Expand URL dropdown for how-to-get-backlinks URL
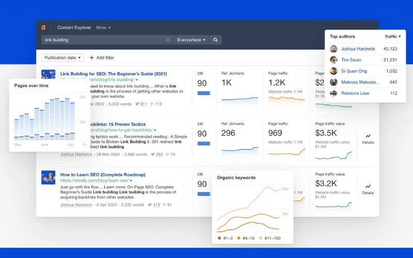This screenshot has width=413, height=258. 155,131
